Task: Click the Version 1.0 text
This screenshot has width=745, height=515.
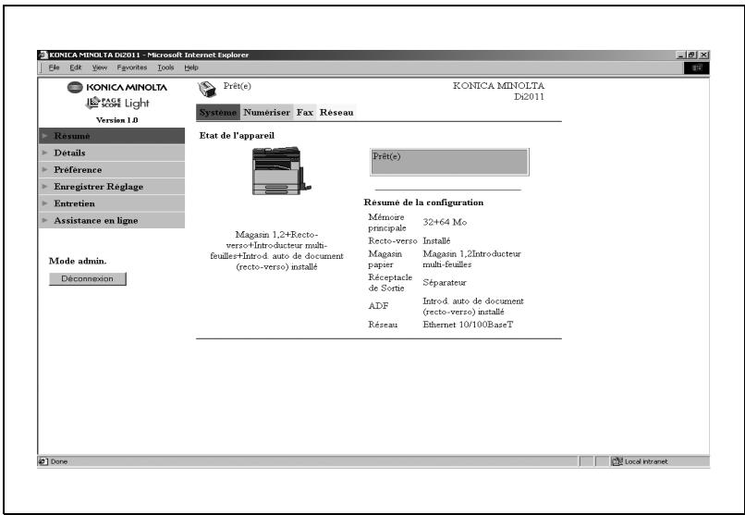Action: pyautogui.click(x=116, y=120)
